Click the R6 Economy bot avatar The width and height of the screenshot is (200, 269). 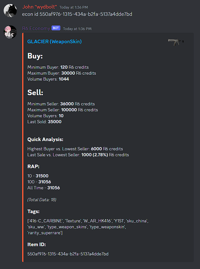coord(10,32)
